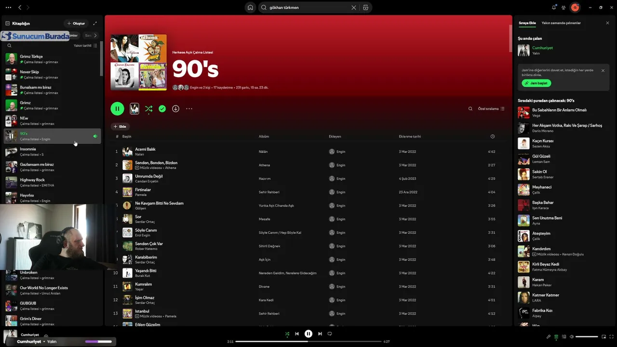This screenshot has height=347, width=617.
Task: Seek within the song progress bar
Action: tap(308, 342)
